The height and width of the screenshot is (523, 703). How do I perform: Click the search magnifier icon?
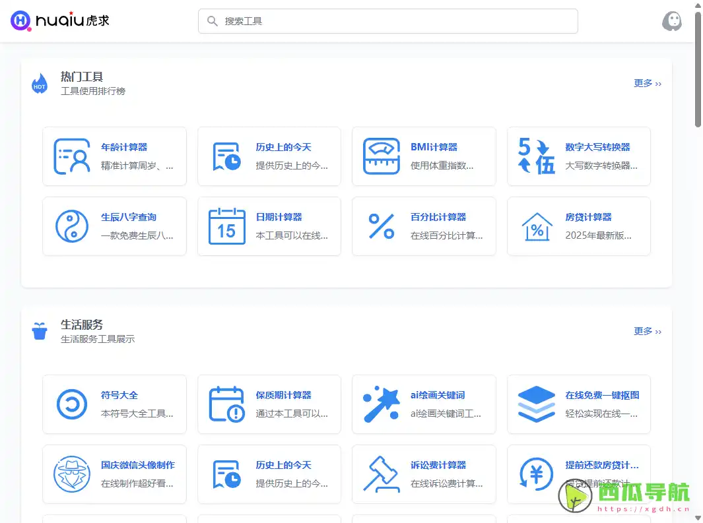(211, 21)
